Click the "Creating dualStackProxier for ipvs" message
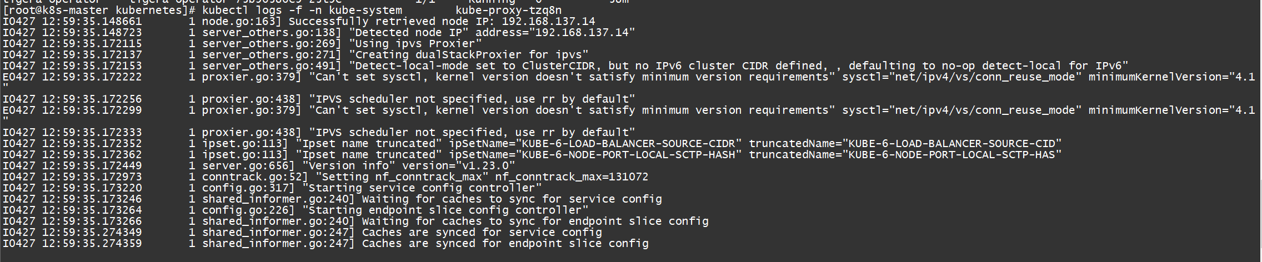Screen dimensions: 1262x262 coord(468,55)
